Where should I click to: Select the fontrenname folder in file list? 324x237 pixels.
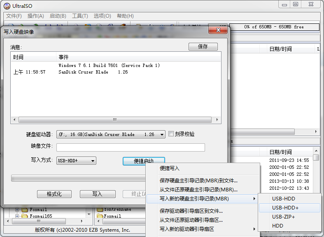(114, 209)
